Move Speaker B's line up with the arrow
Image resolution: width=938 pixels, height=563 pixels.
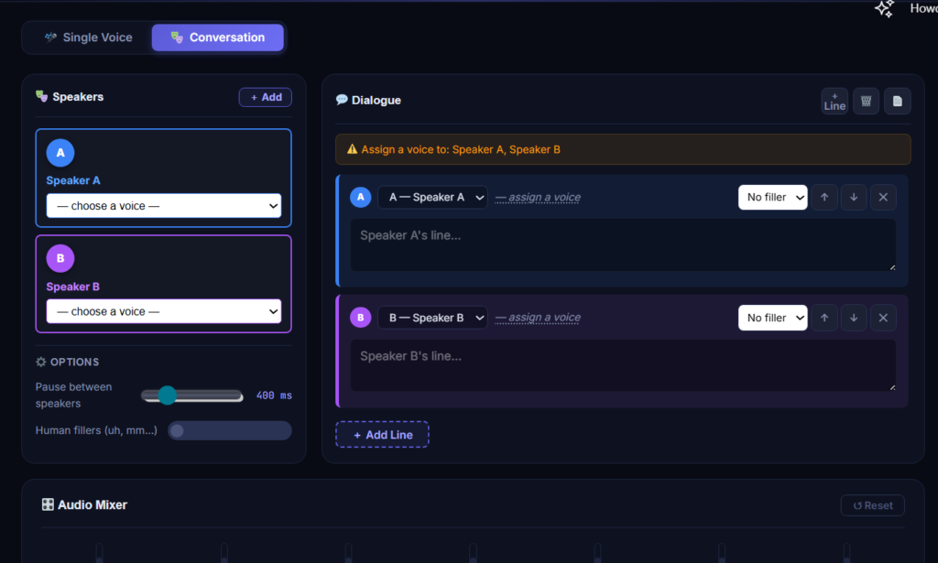pyautogui.click(x=824, y=318)
